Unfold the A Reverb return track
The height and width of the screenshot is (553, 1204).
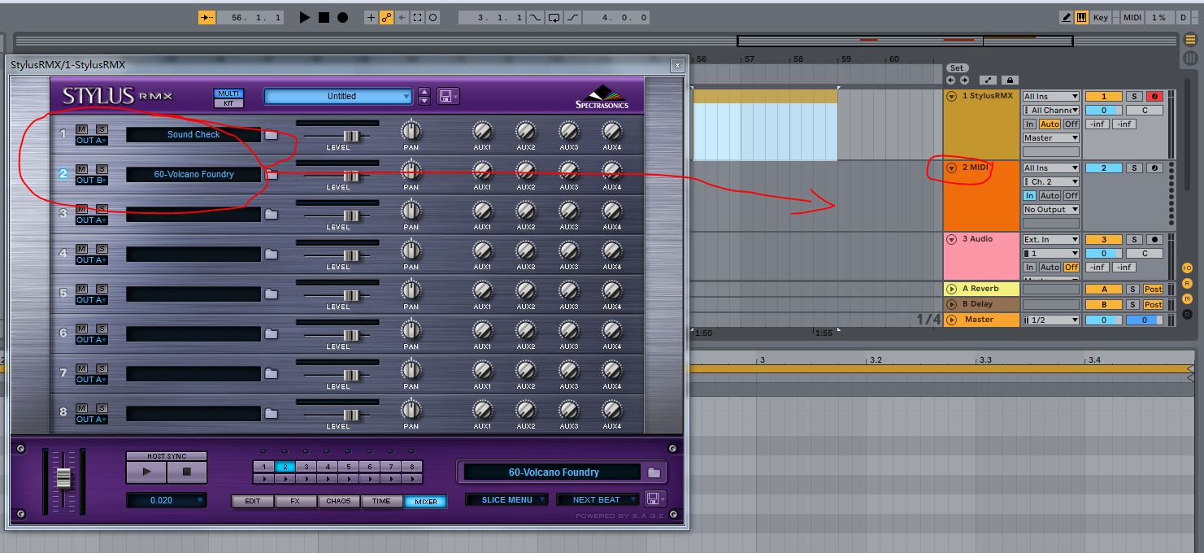pyautogui.click(x=951, y=289)
